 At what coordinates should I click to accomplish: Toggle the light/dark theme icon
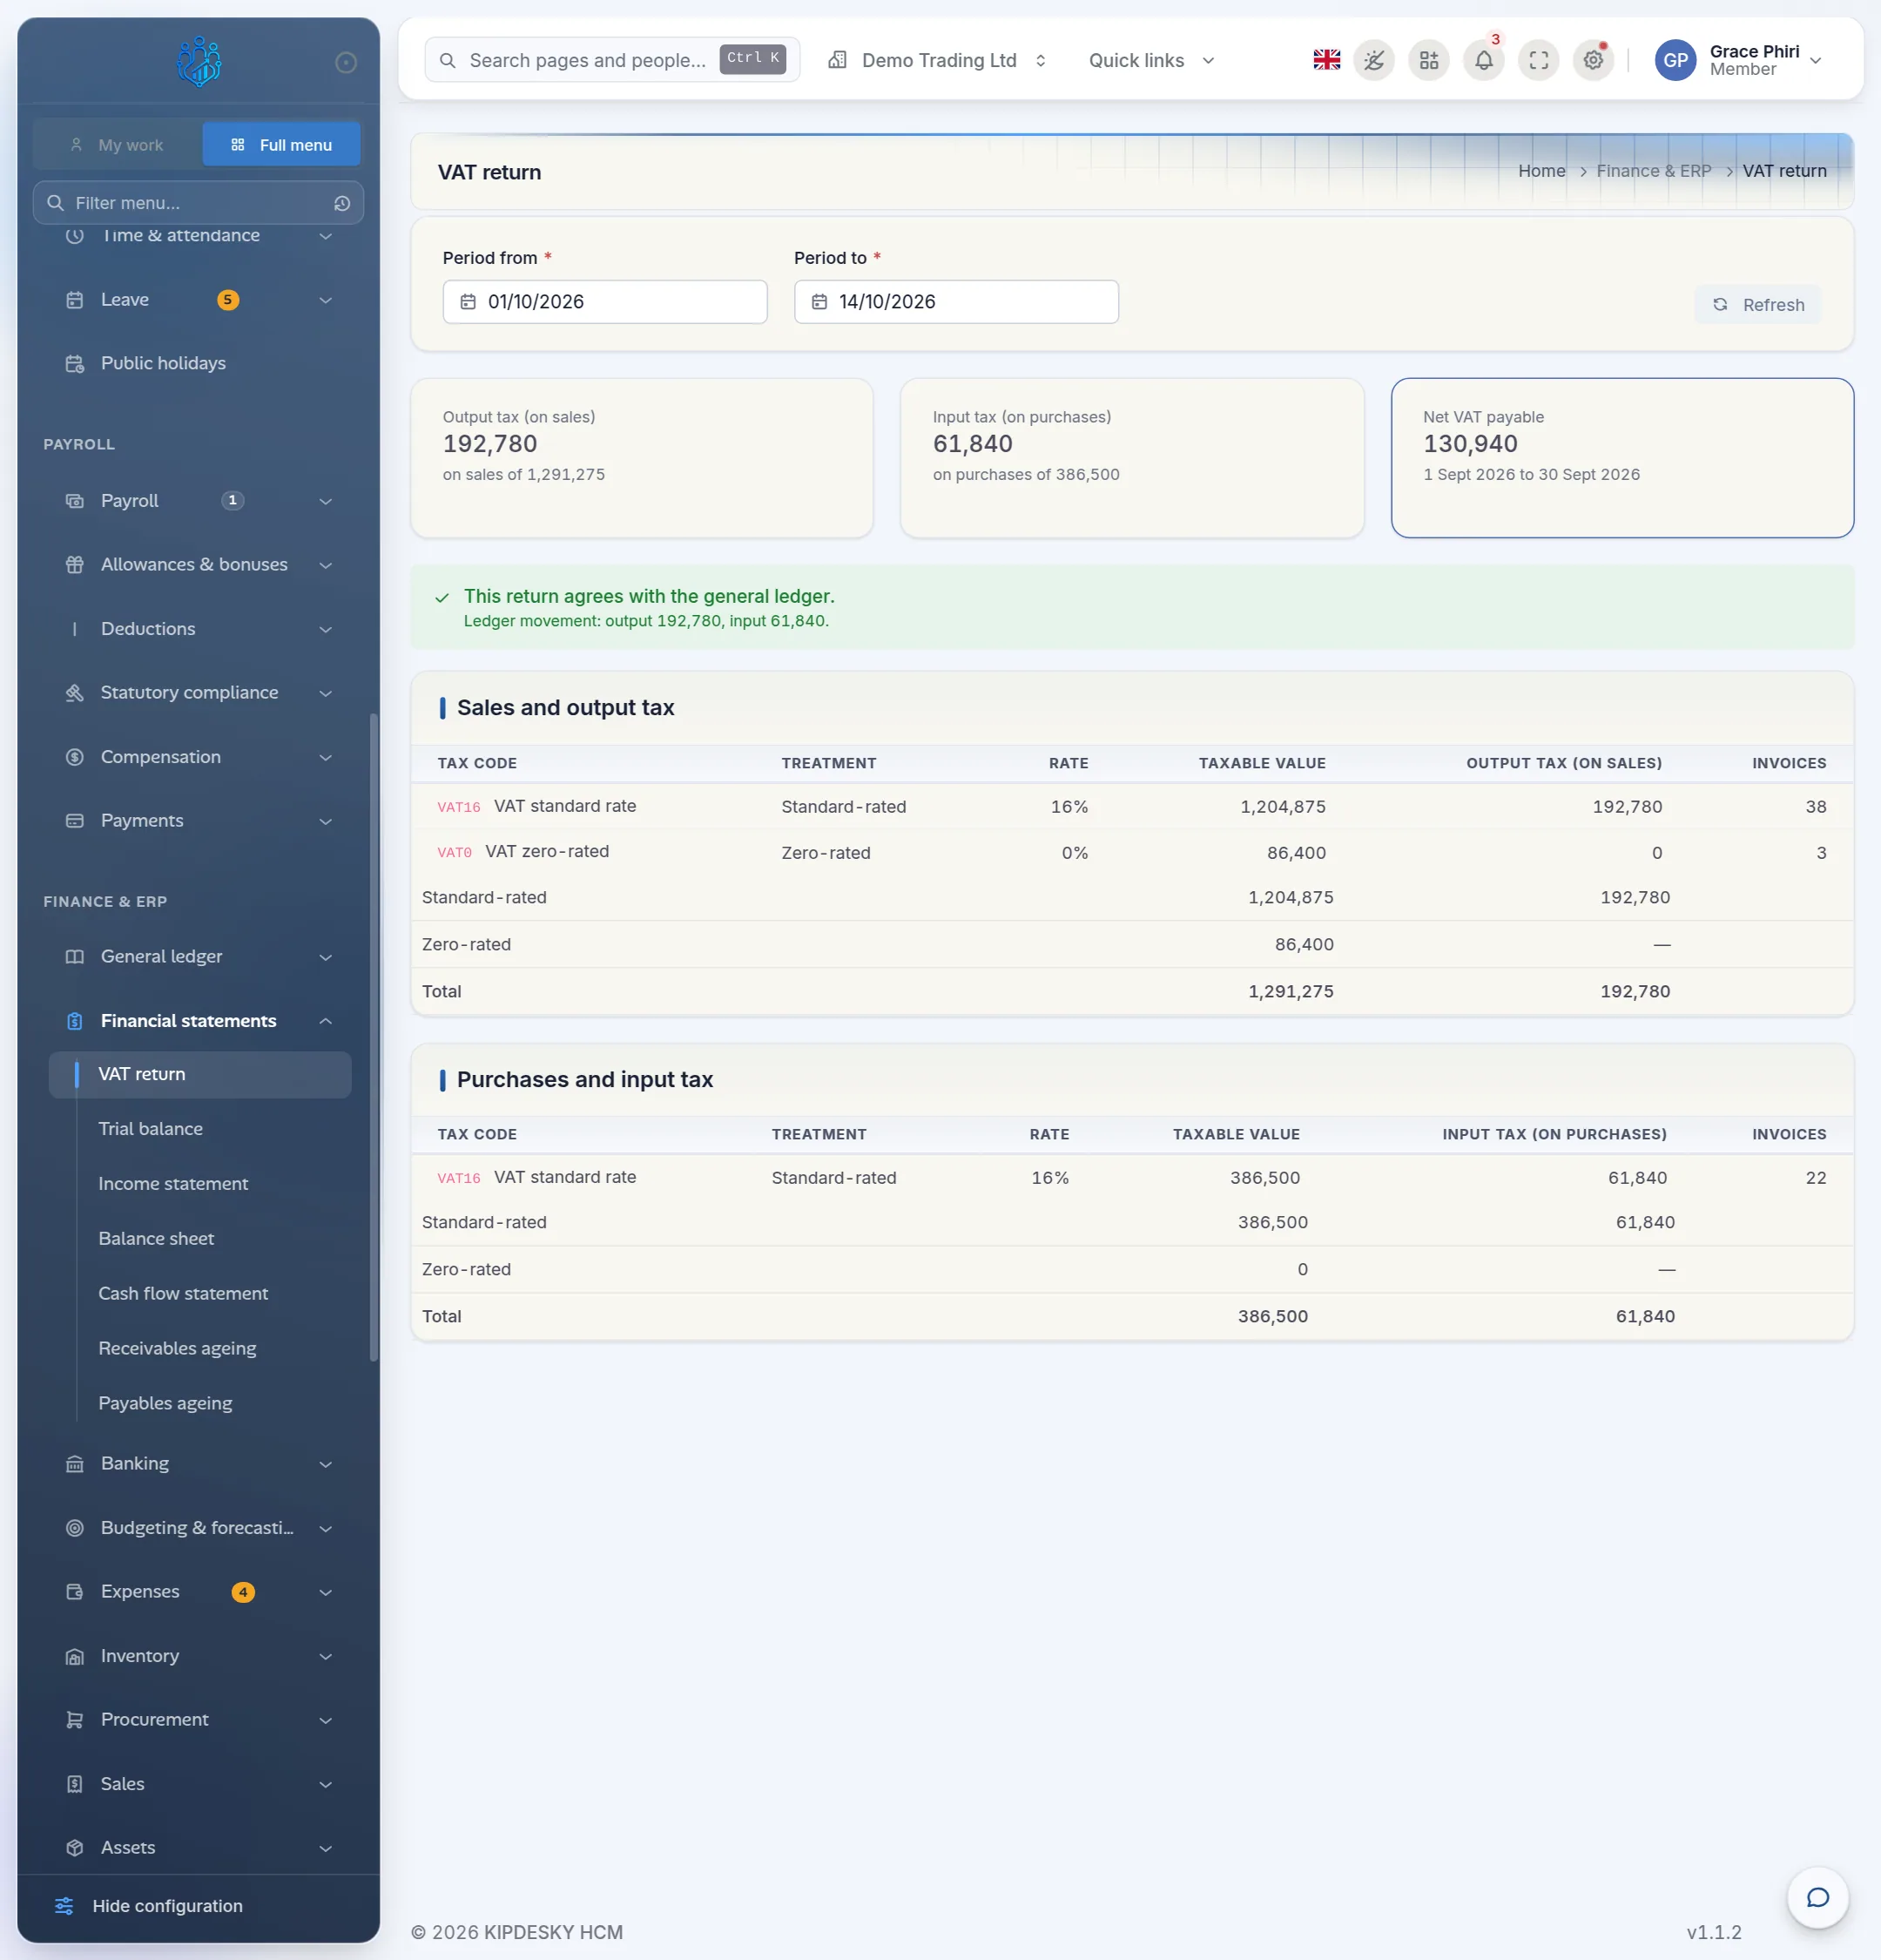click(x=1374, y=60)
